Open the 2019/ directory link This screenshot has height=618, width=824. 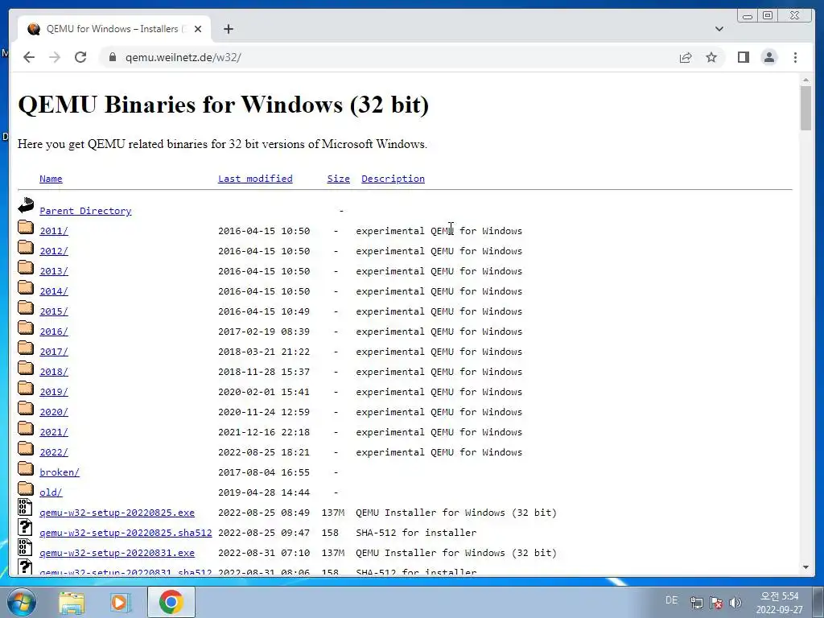point(54,392)
